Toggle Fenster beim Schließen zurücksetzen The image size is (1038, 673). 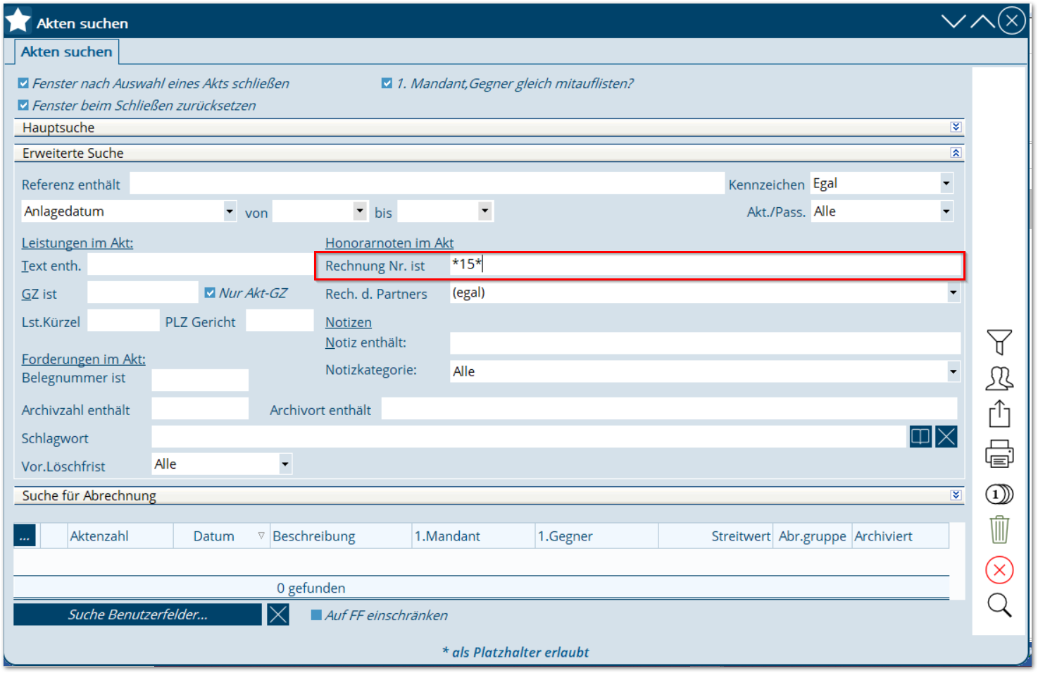(x=23, y=105)
